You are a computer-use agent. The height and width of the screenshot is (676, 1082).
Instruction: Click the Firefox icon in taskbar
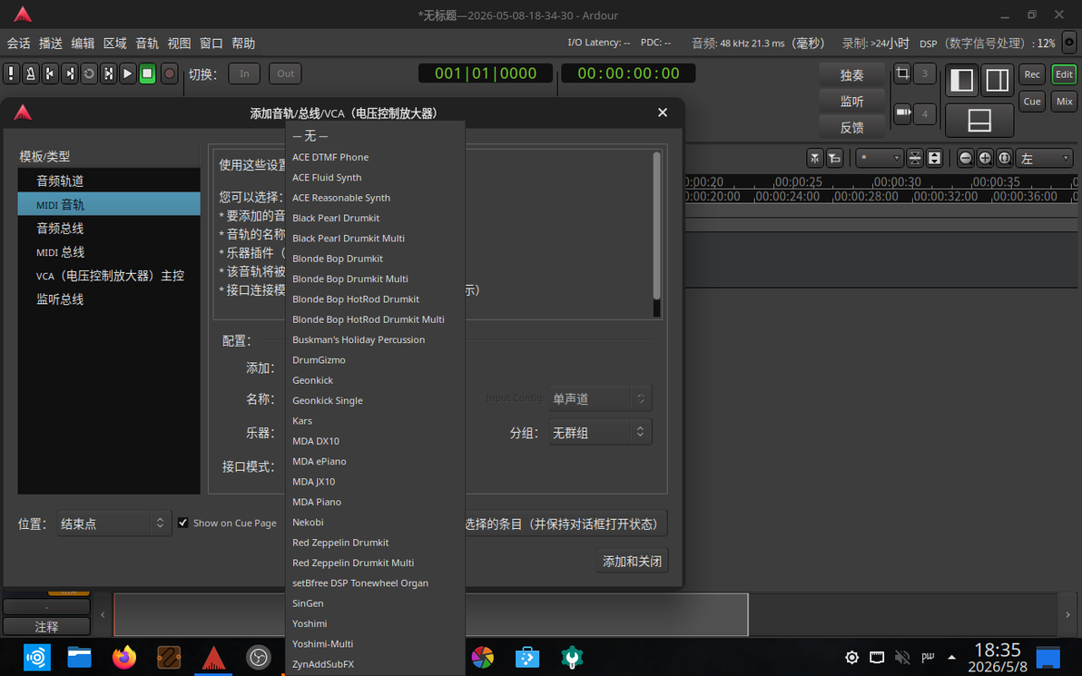click(x=124, y=657)
